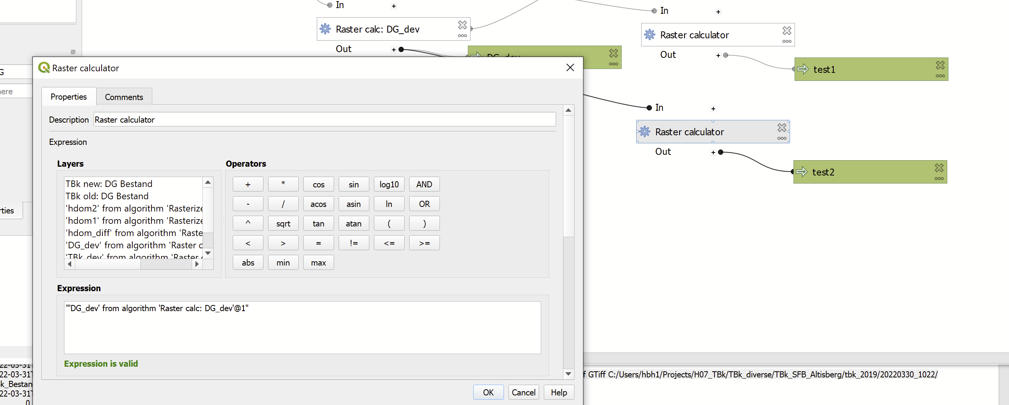Click the test1 output arrow icon
Image resolution: width=1009 pixels, height=405 pixels.
coord(803,69)
